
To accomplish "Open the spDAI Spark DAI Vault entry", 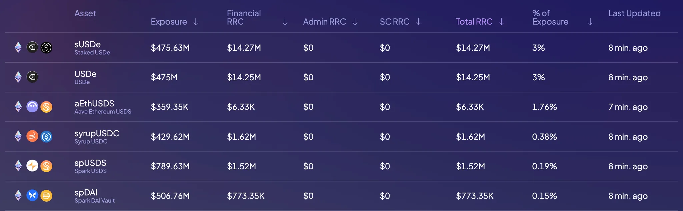I will (86, 196).
